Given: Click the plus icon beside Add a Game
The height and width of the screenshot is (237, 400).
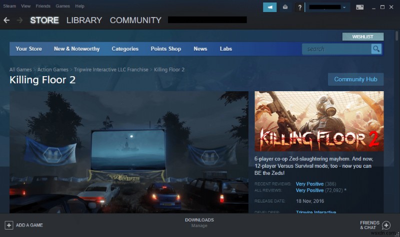Looking at the screenshot, I should 9,225.
